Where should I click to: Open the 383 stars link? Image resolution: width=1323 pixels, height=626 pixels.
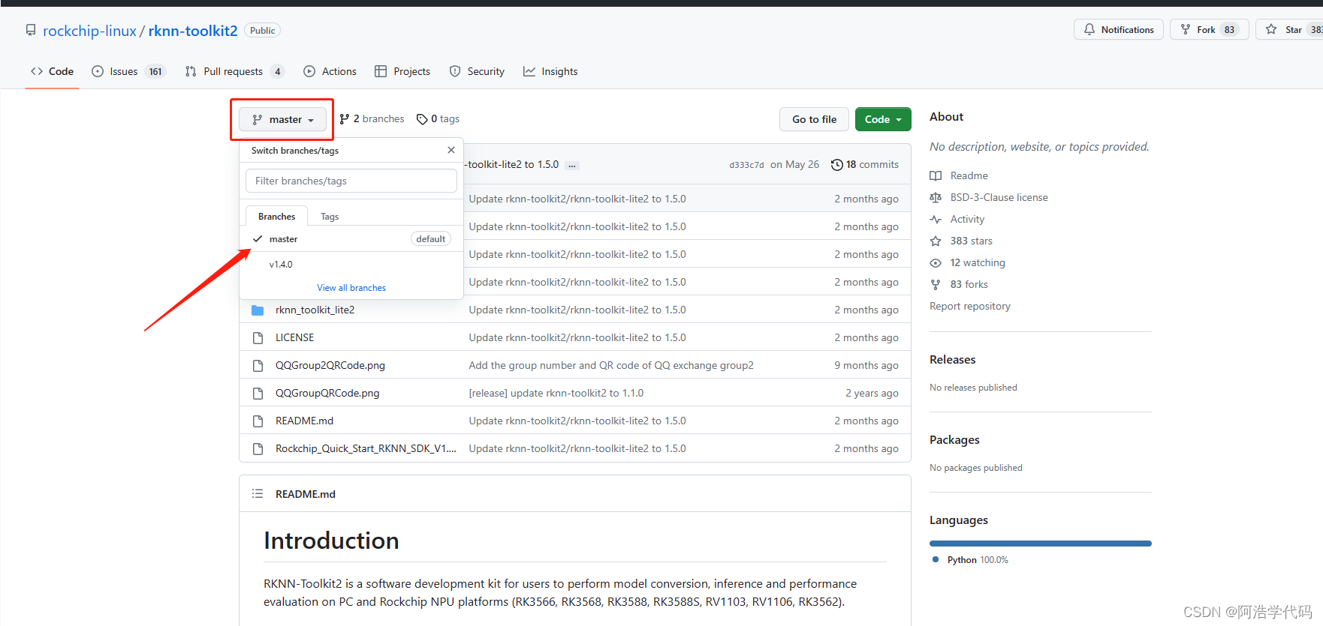(x=971, y=241)
